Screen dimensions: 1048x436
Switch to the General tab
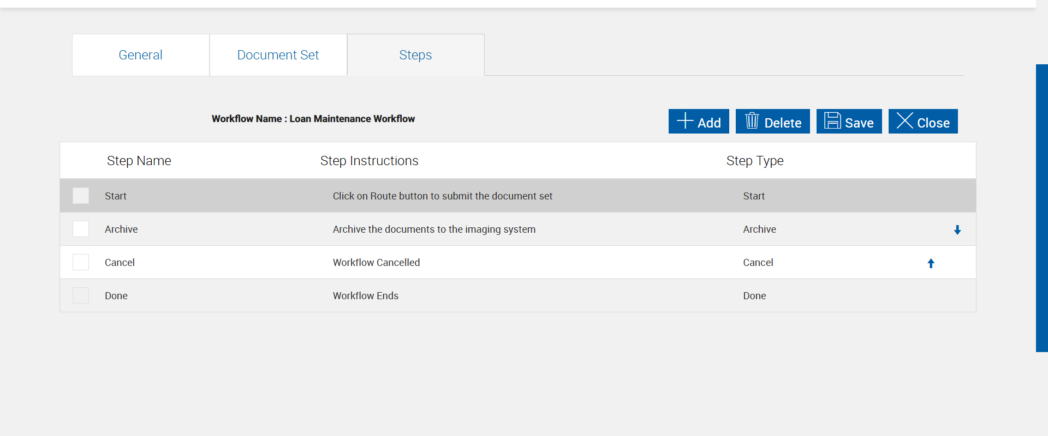(140, 55)
